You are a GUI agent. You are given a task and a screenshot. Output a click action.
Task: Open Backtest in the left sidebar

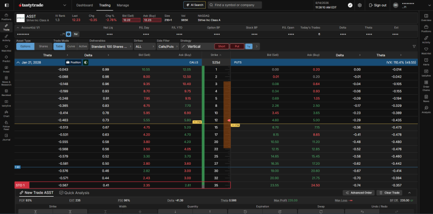point(6,92)
